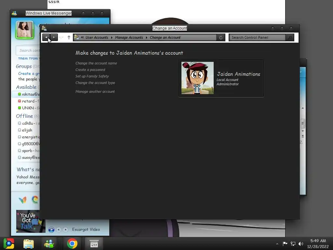Click the refresh button in the address bar

pyautogui.click(x=221, y=38)
